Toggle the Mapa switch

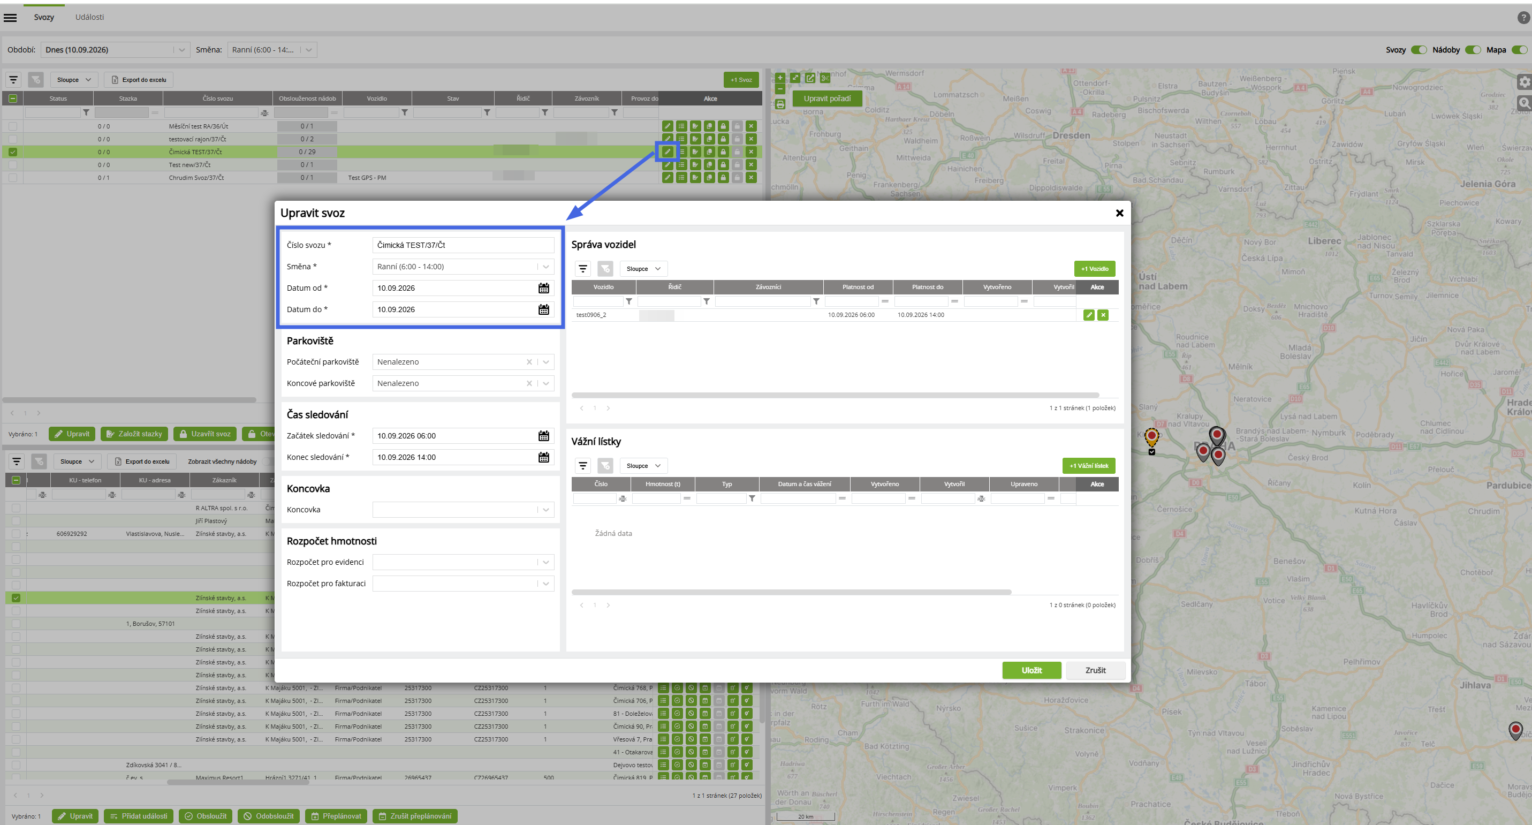tap(1520, 50)
